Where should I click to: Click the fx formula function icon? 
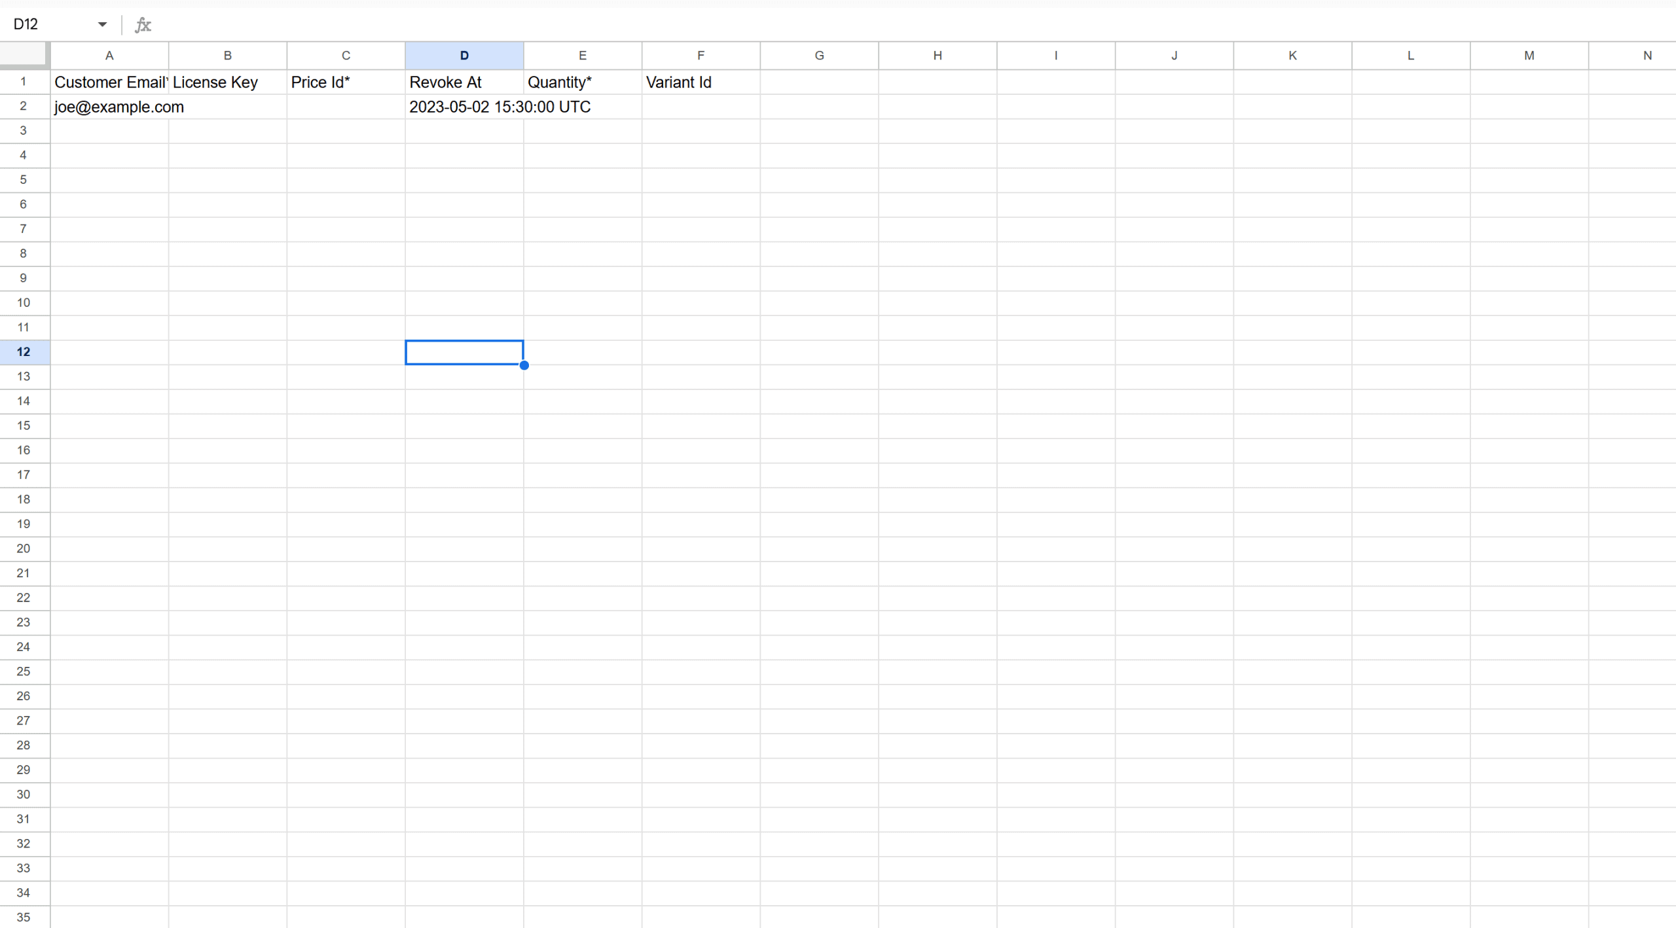143,25
